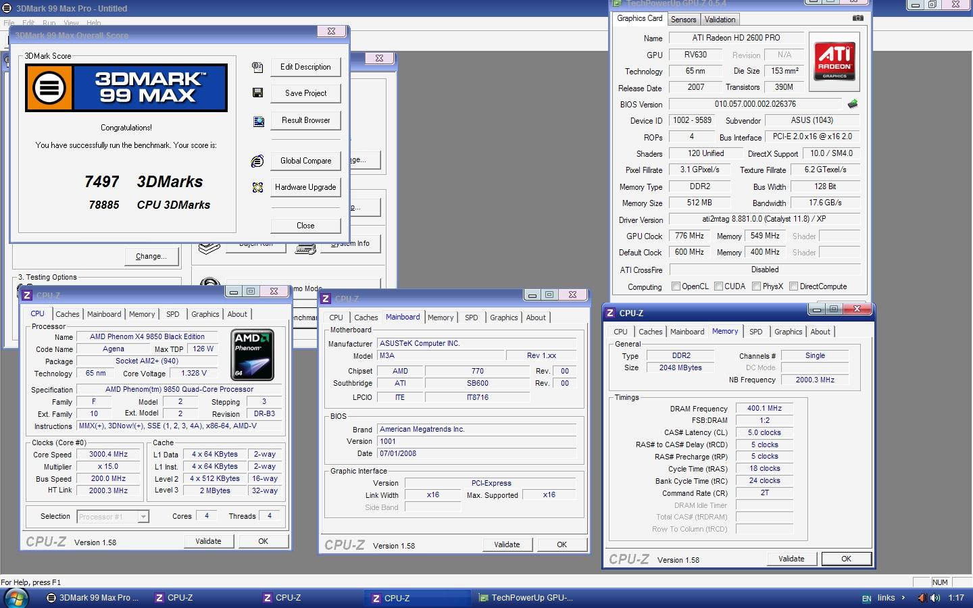
Task: Click the Hardware Upgrade icon
Action: click(x=257, y=187)
